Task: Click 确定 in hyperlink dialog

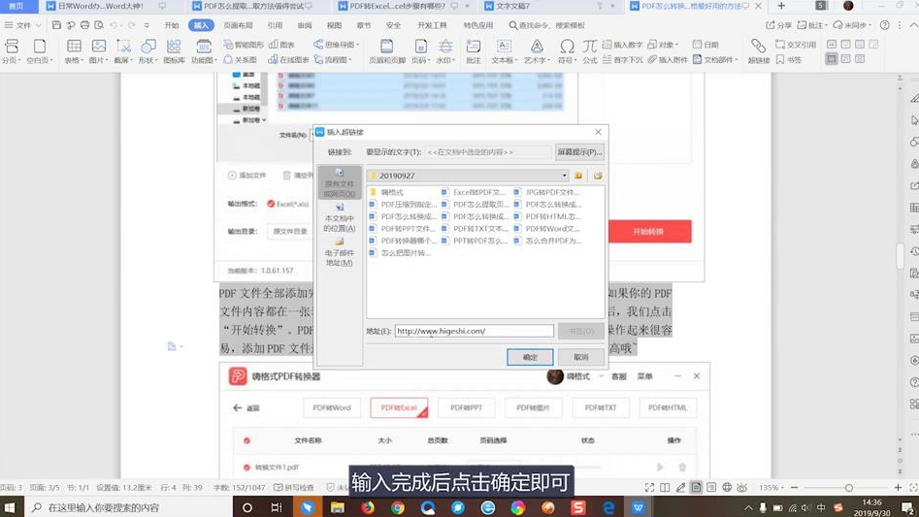Action: point(530,357)
